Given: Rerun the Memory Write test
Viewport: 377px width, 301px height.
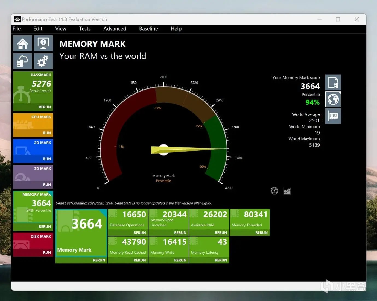Looking at the screenshot, I should (180, 260).
